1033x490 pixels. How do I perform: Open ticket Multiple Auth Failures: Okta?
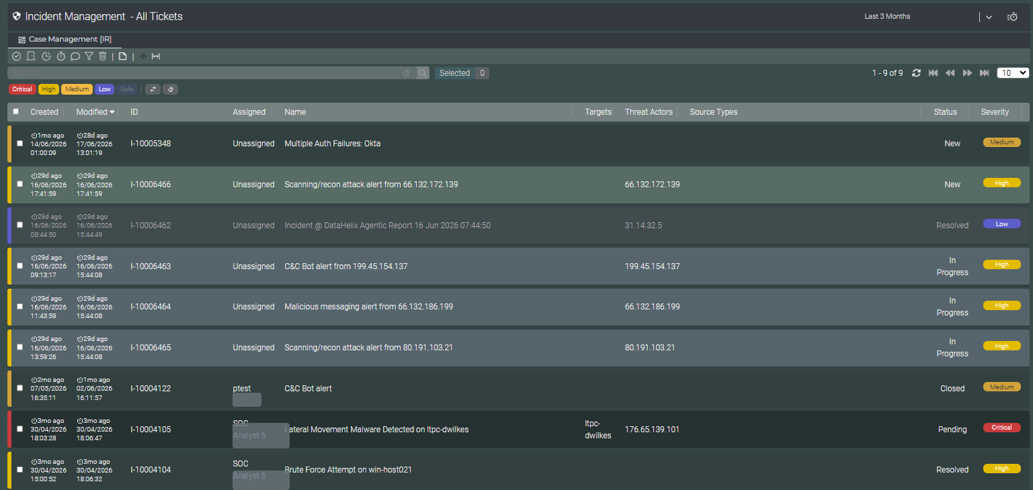pos(332,144)
